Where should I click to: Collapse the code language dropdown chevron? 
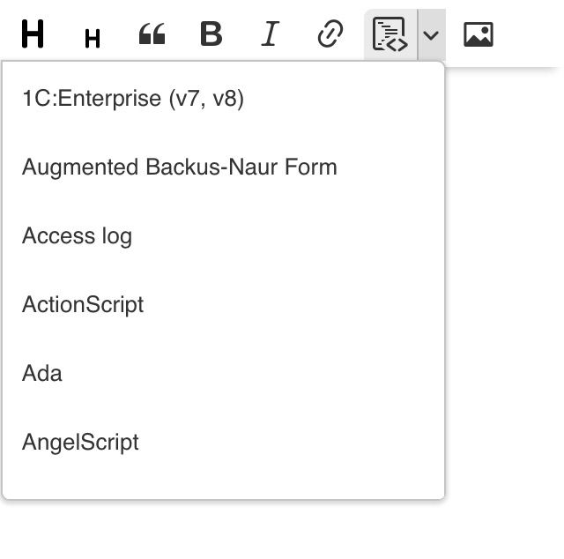click(431, 34)
